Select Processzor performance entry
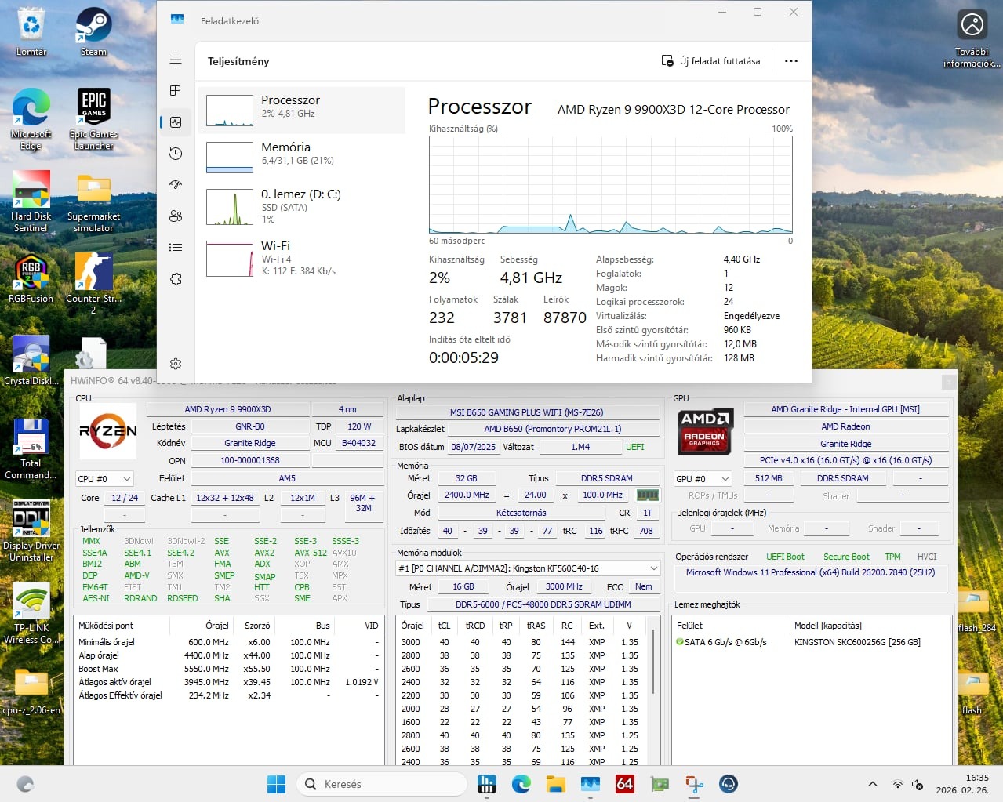This screenshot has height=802, width=1003. coord(302,111)
